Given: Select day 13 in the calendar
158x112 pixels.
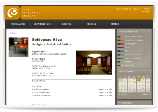Looking at the screenshot, I should point(148,83).
